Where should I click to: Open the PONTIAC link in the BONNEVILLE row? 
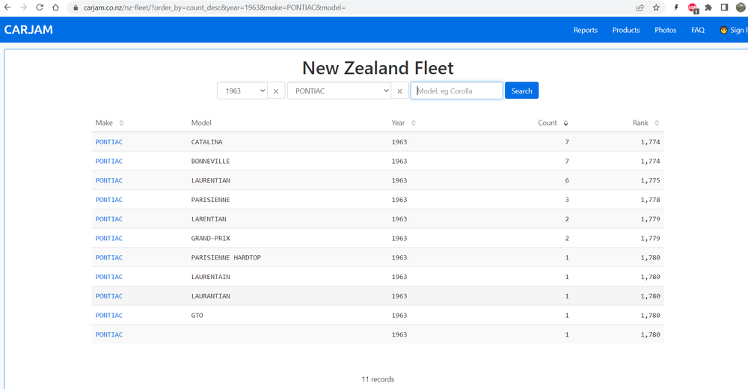tap(108, 161)
